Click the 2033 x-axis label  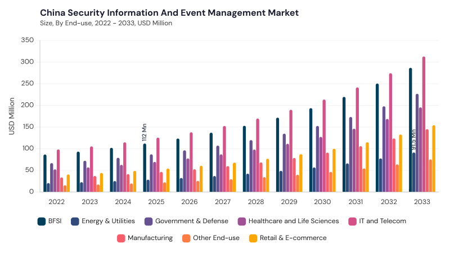tap(422, 202)
